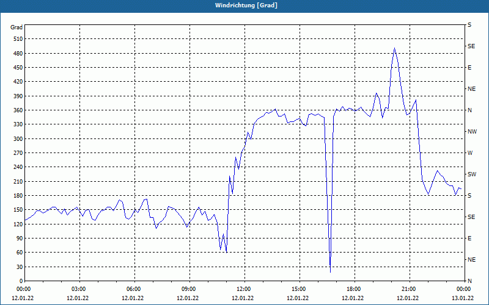Click the 'SE' compass label at the 480 gridline
Screen dimensions: 489x305
(x=471, y=46)
